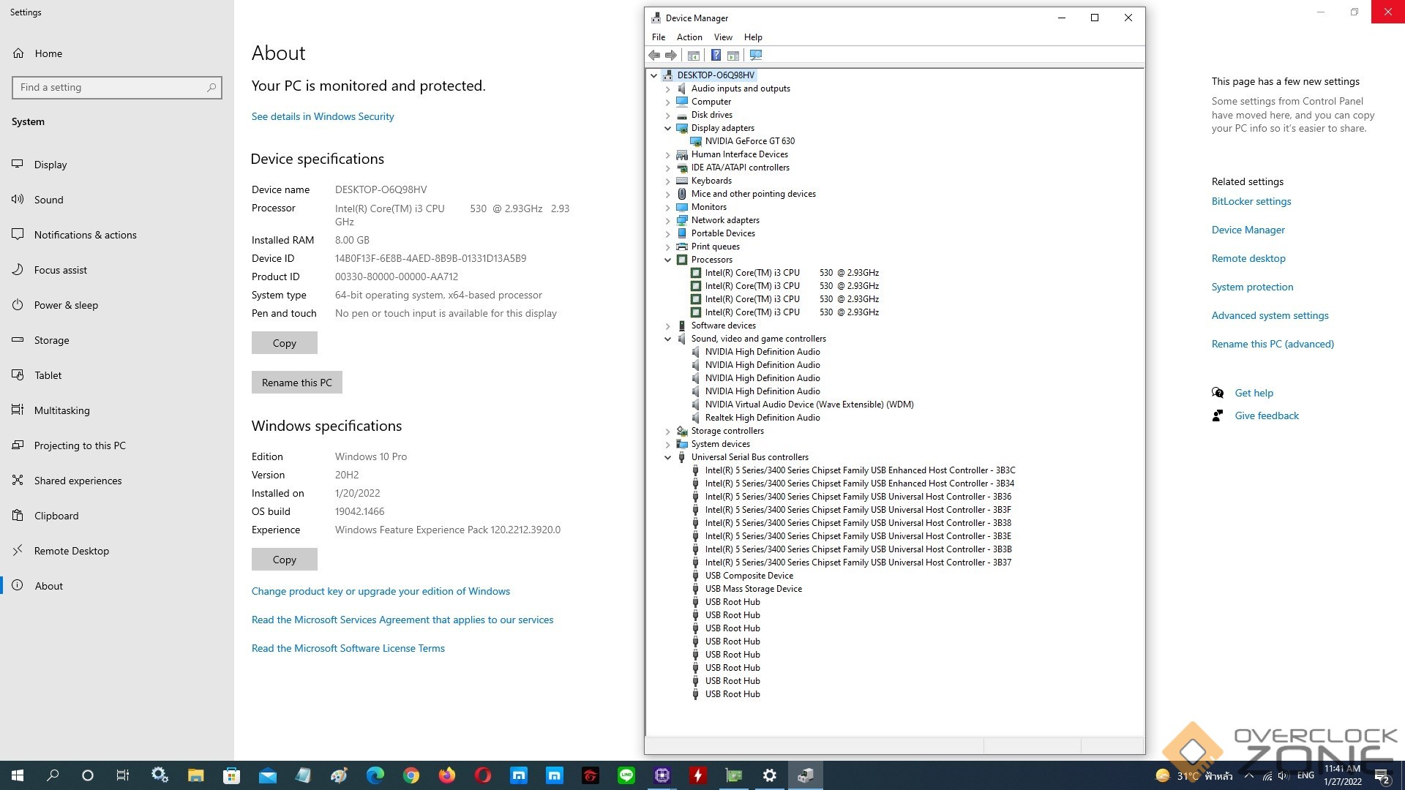Open Storage settings in sidebar
Screen dimensions: 1405x790
[51, 340]
